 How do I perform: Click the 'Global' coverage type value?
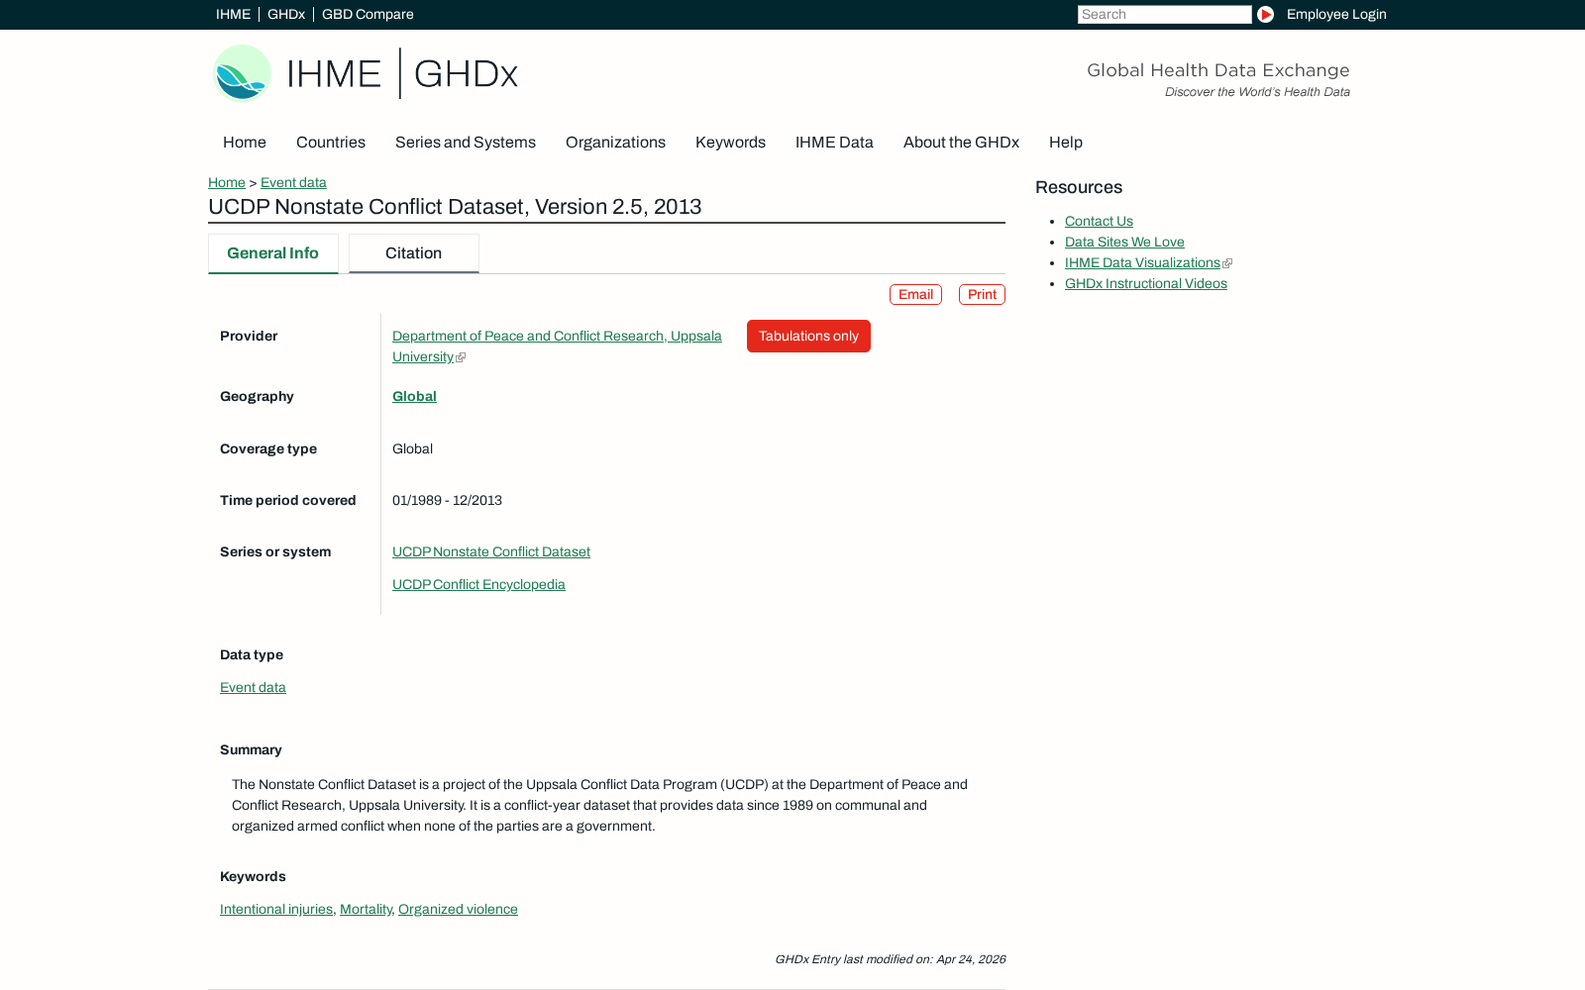(412, 448)
